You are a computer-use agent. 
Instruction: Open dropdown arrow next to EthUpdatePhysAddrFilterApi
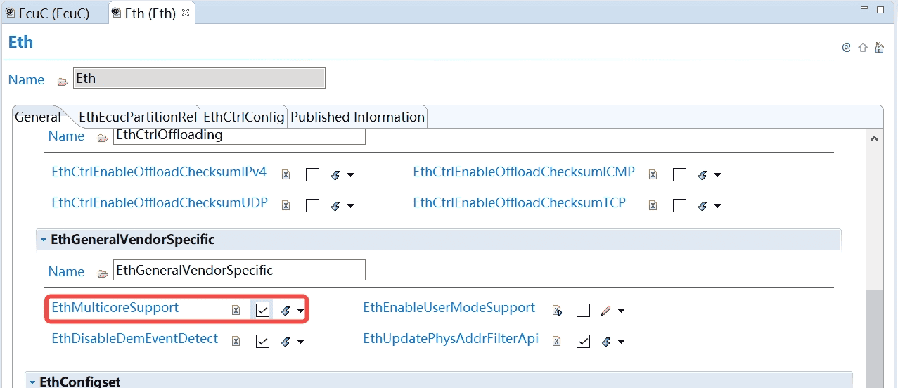tap(622, 342)
